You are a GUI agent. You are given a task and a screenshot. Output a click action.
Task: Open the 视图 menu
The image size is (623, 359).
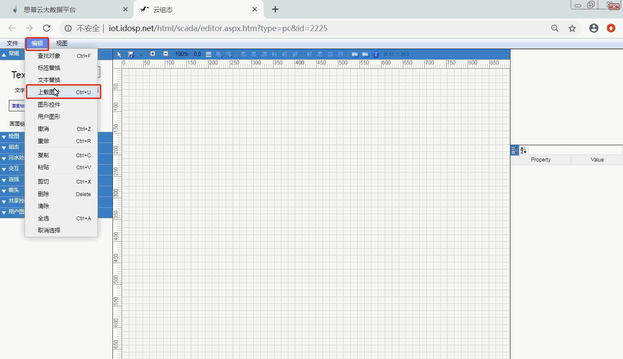(x=61, y=43)
